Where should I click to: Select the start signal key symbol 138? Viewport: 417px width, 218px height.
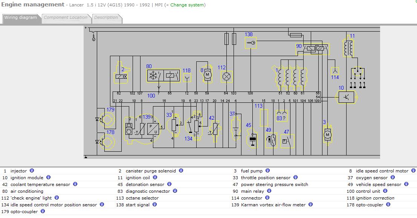point(251,43)
